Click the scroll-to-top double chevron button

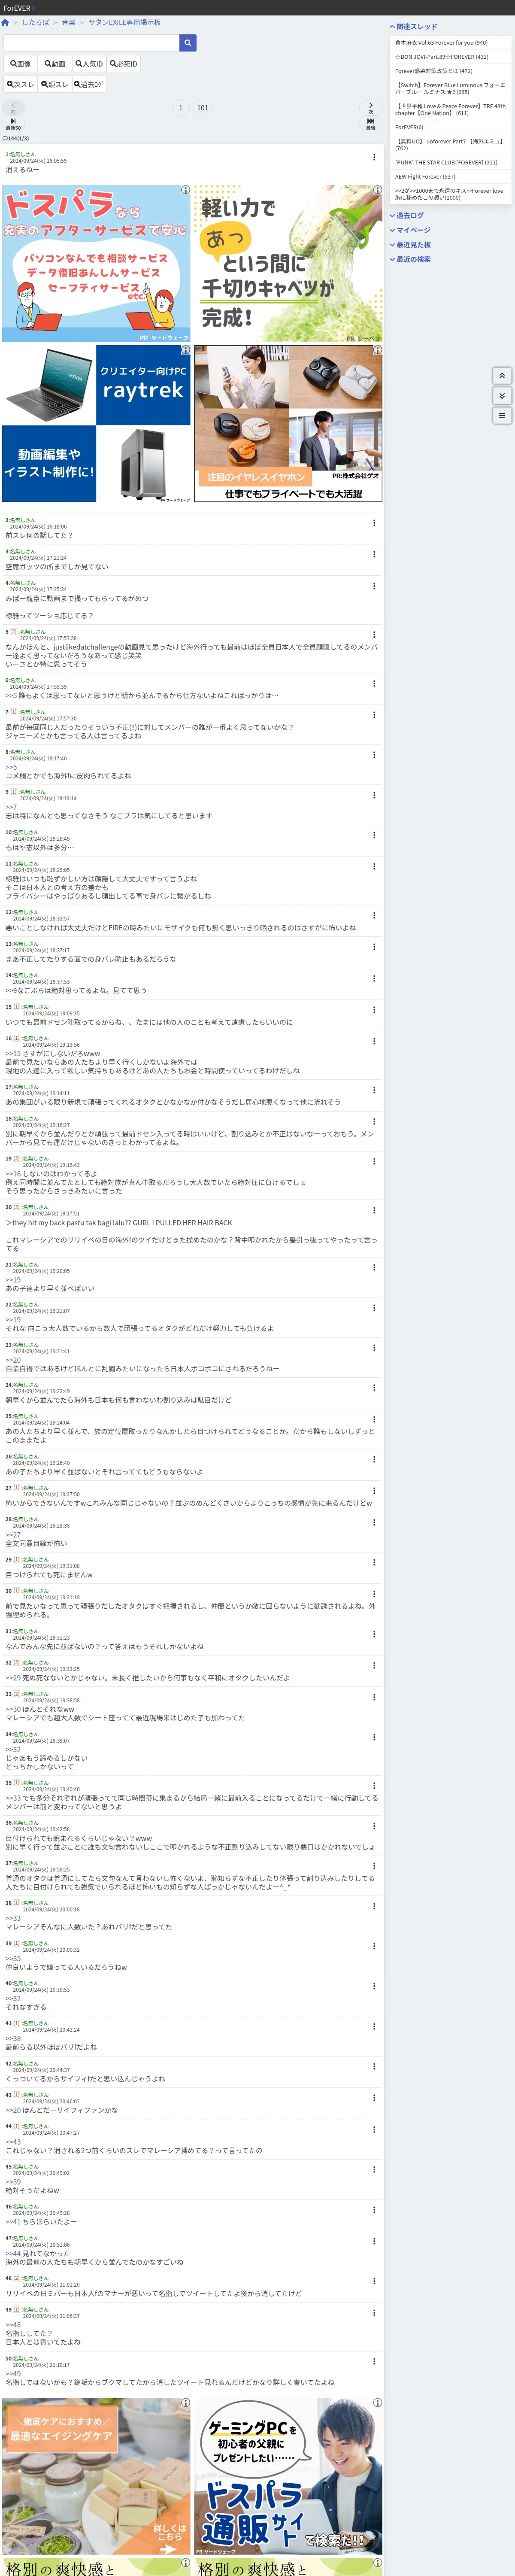pyautogui.click(x=503, y=376)
